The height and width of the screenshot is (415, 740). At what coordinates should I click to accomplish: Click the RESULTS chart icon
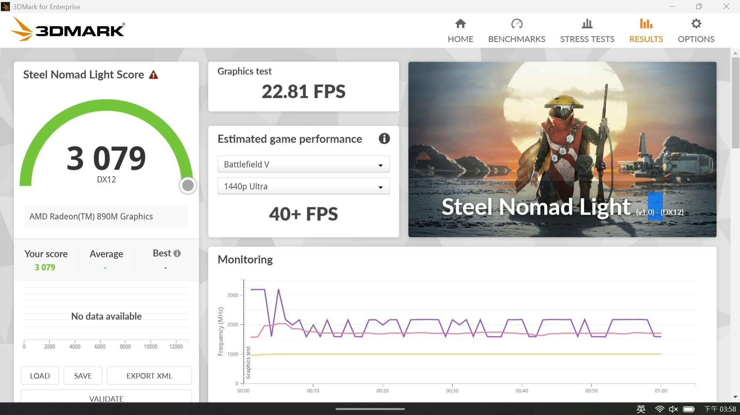click(646, 24)
